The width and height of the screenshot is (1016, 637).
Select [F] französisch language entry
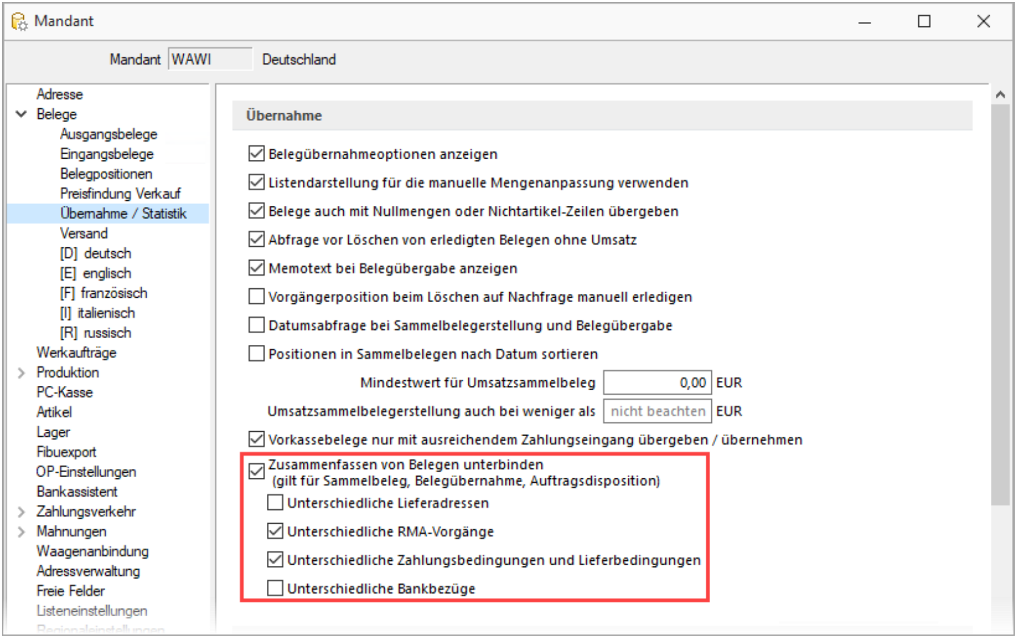click(103, 293)
